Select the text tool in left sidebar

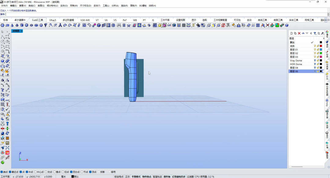click(x=2, y=90)
